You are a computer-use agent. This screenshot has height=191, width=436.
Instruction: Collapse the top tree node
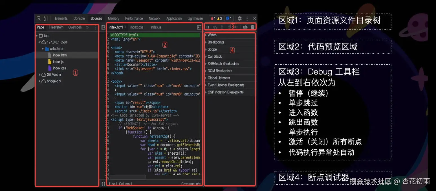click(37, 36)
